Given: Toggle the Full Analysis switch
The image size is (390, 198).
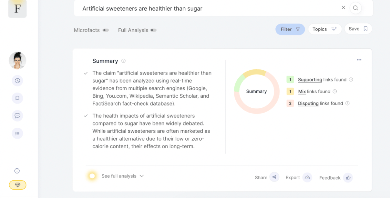Looking at the screenshot, I should tap(153, 30).
